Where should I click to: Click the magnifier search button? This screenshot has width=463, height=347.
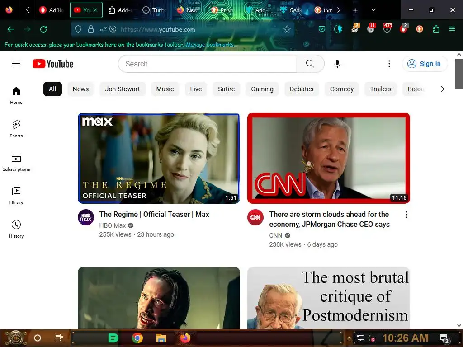pyautogui.click(x=310, y=64)
